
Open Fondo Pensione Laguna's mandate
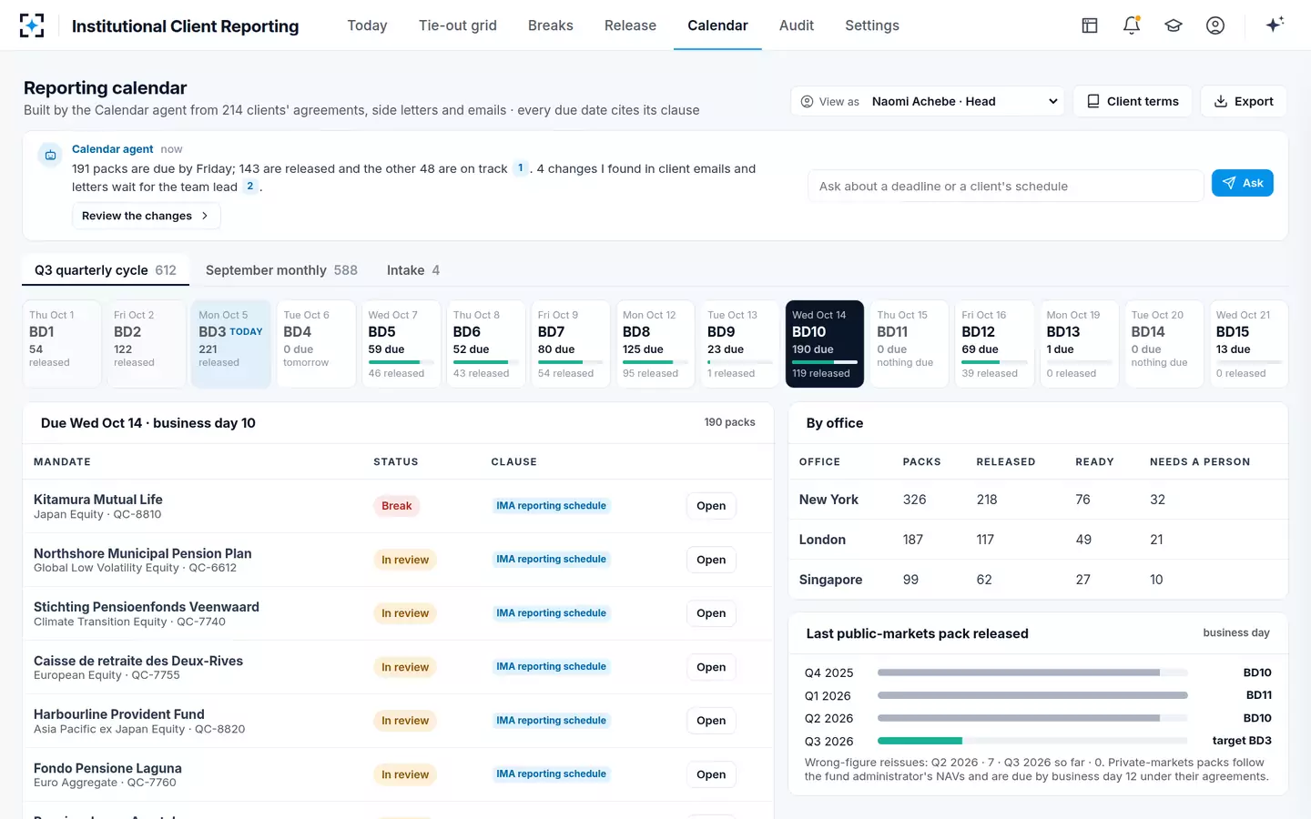pos(711,774)
